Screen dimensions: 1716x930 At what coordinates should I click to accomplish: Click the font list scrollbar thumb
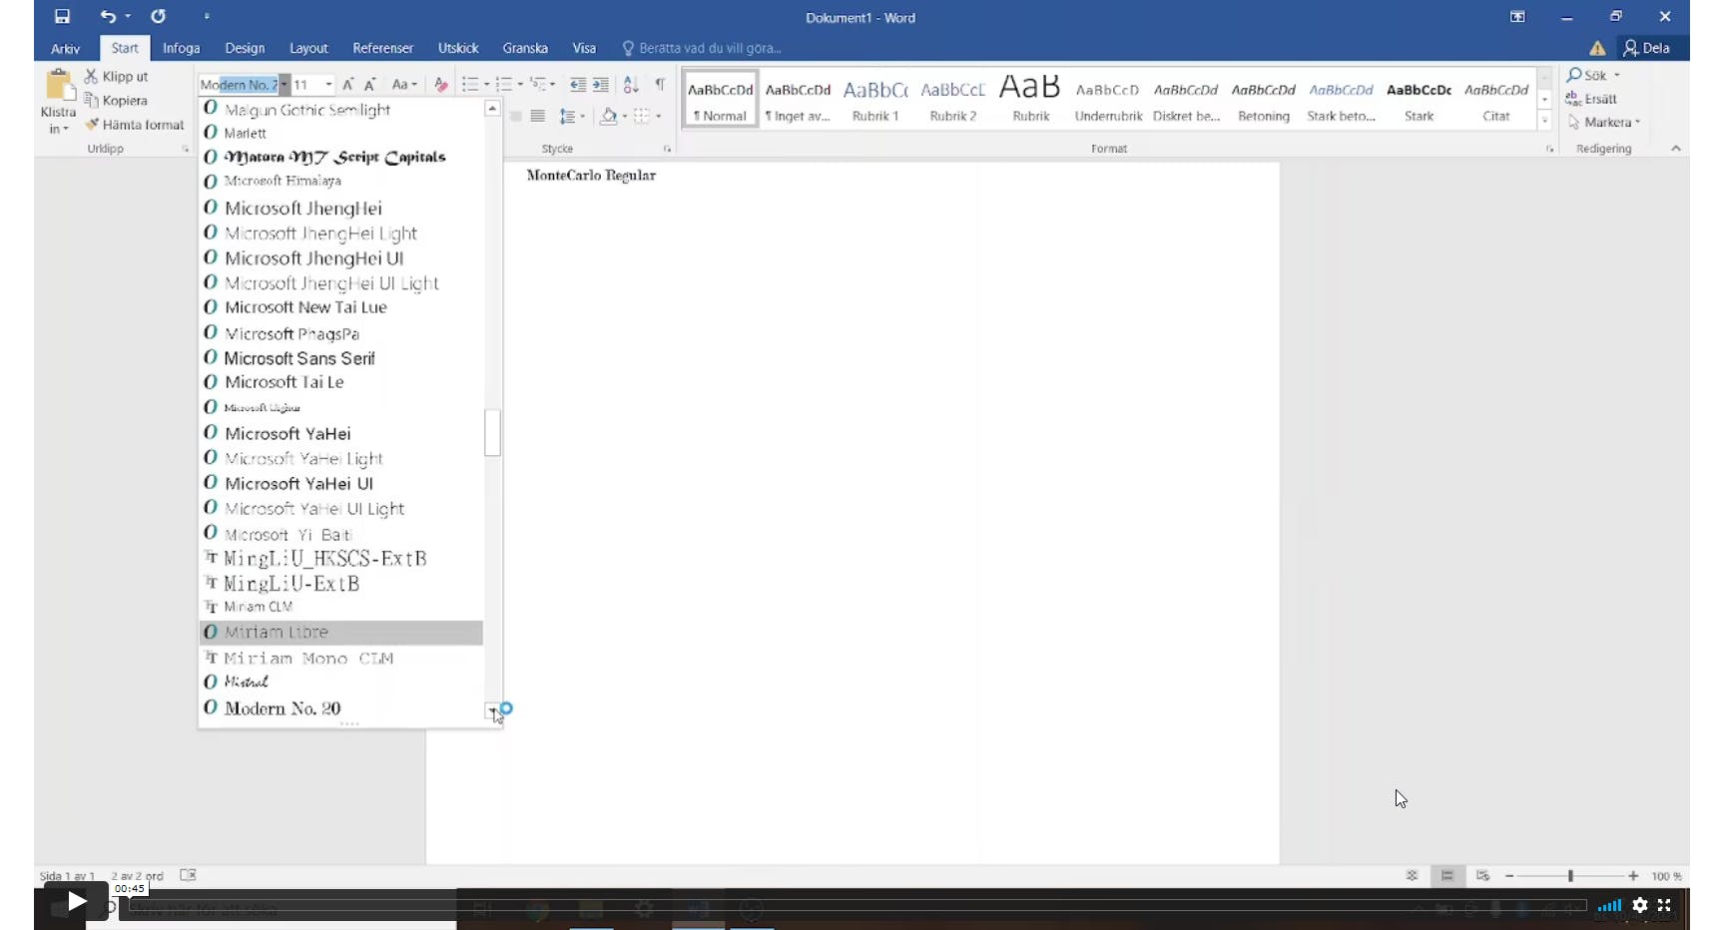click(492, 432)
